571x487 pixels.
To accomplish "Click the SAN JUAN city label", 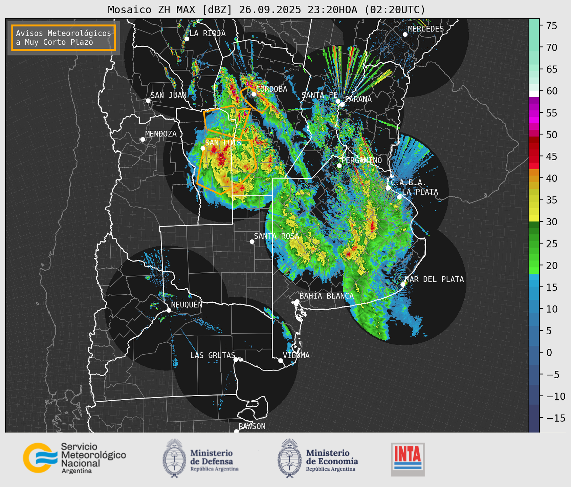I will tap(168, 95).
